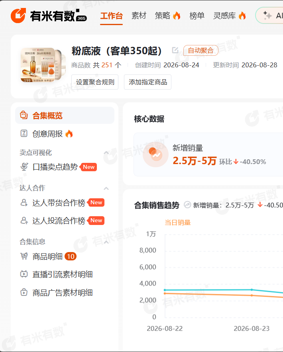Click the trend icon beside 合集销售趋势
The height and width of the screenshot is (352, 283).
point(187,205)
